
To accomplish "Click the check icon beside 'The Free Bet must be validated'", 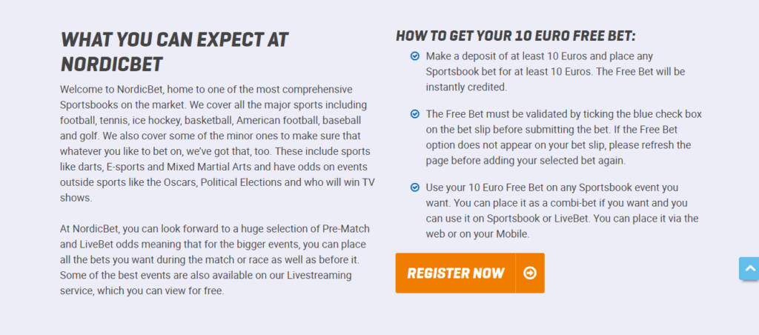I will pyautogui.click(x=415, y=113).
